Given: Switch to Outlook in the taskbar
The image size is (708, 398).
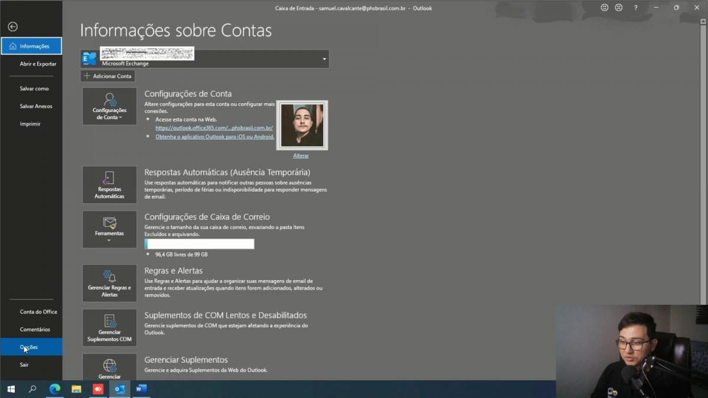Looking at the screenshot, I should tap(120, 389).
